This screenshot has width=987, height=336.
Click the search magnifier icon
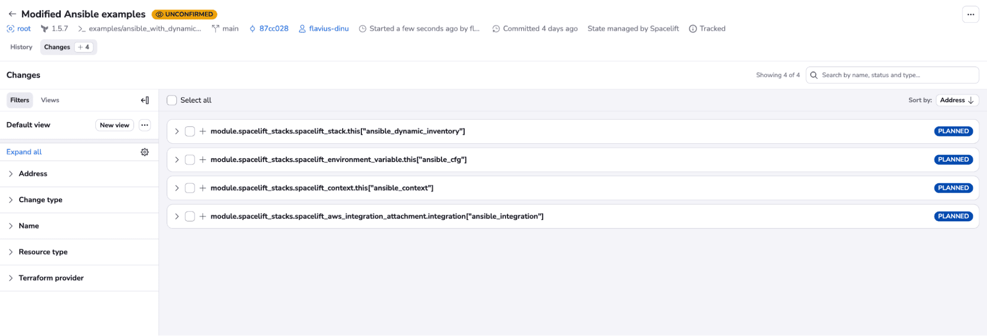coord(814,75)
